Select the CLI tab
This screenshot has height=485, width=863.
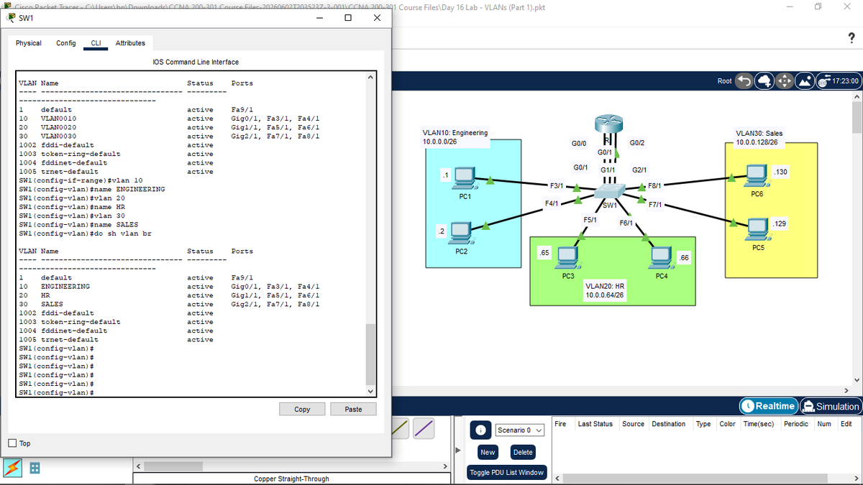click(96, 43)
